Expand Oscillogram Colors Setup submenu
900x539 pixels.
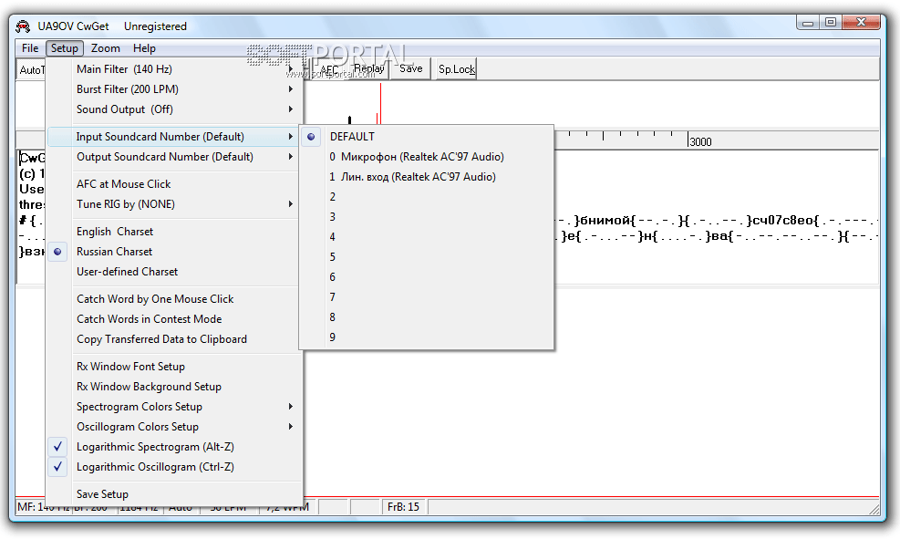pyautogui.click(x=174, y=427)
